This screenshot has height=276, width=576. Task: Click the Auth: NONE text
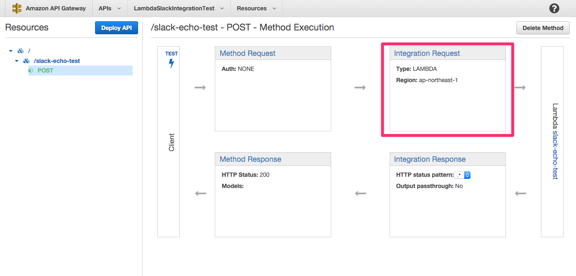(x=238, y=69)
